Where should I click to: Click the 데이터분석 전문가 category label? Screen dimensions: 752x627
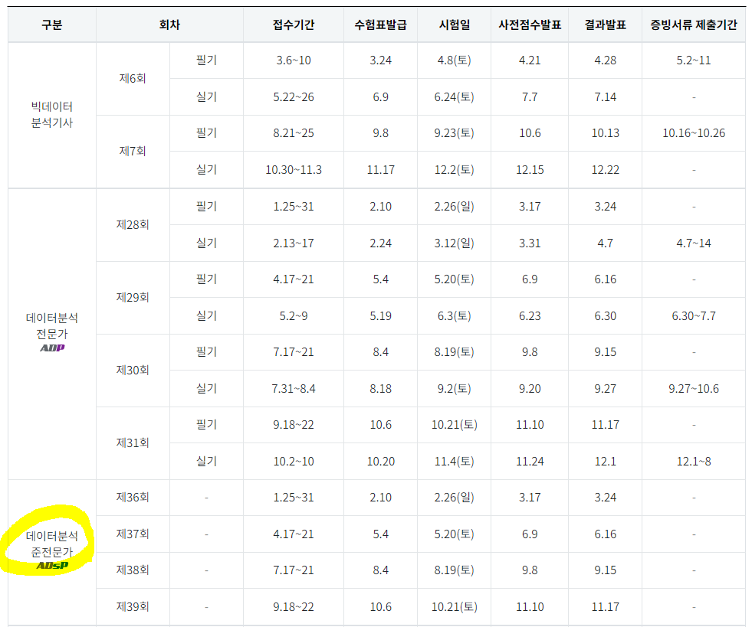point(52,325)
